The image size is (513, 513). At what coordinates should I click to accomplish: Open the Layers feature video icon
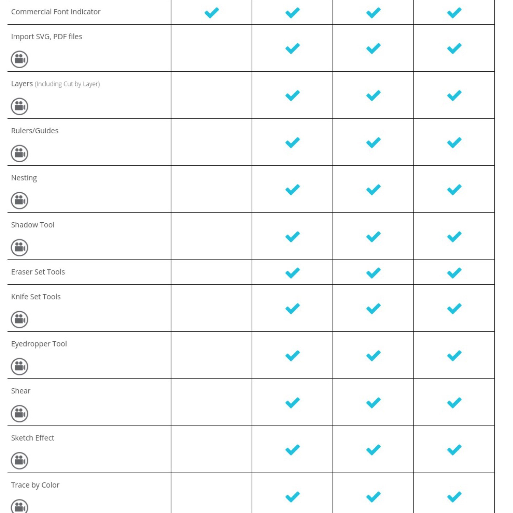click(x=19, y=106)
